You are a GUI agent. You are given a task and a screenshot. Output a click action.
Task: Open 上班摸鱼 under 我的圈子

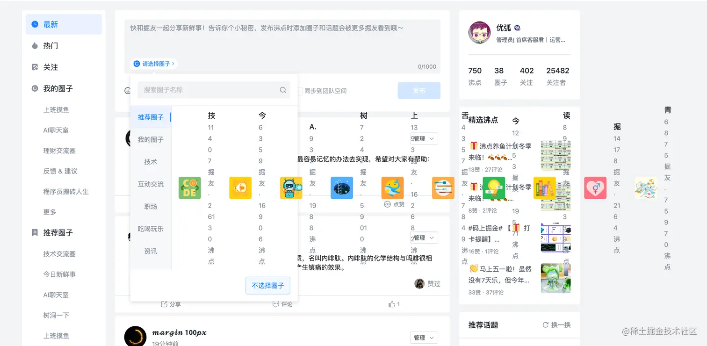point(56,110)
